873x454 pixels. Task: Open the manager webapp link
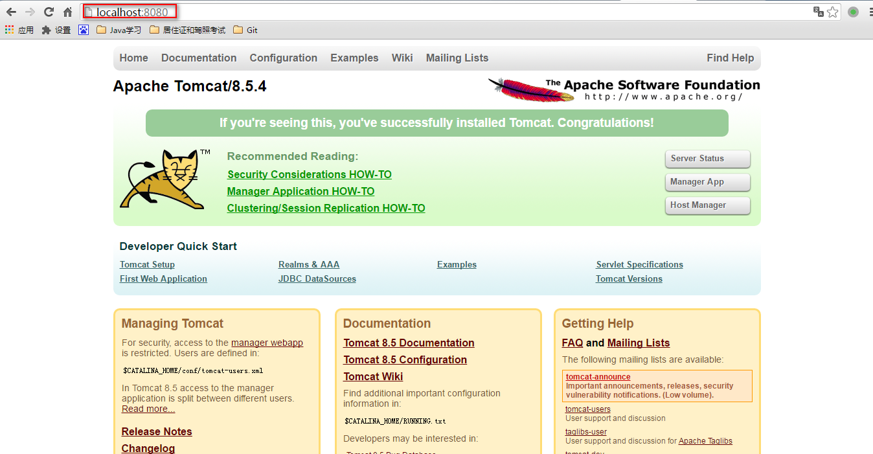(x=267, y=343)
